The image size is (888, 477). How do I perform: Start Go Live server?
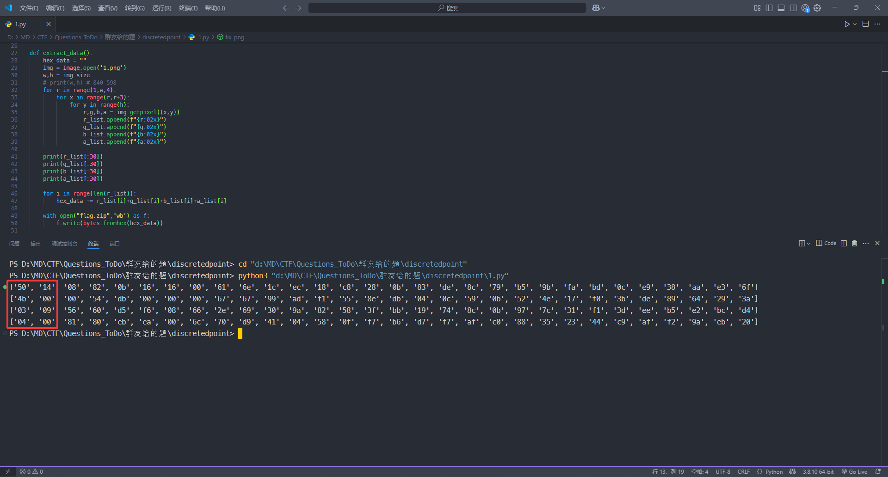point(854,471)
